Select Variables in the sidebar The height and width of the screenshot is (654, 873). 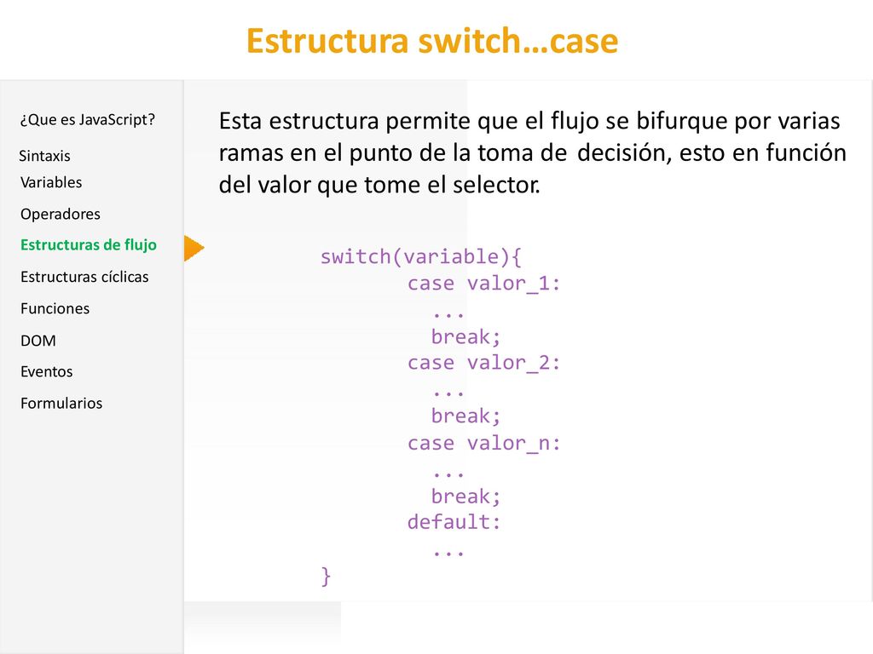click(51, 182)
